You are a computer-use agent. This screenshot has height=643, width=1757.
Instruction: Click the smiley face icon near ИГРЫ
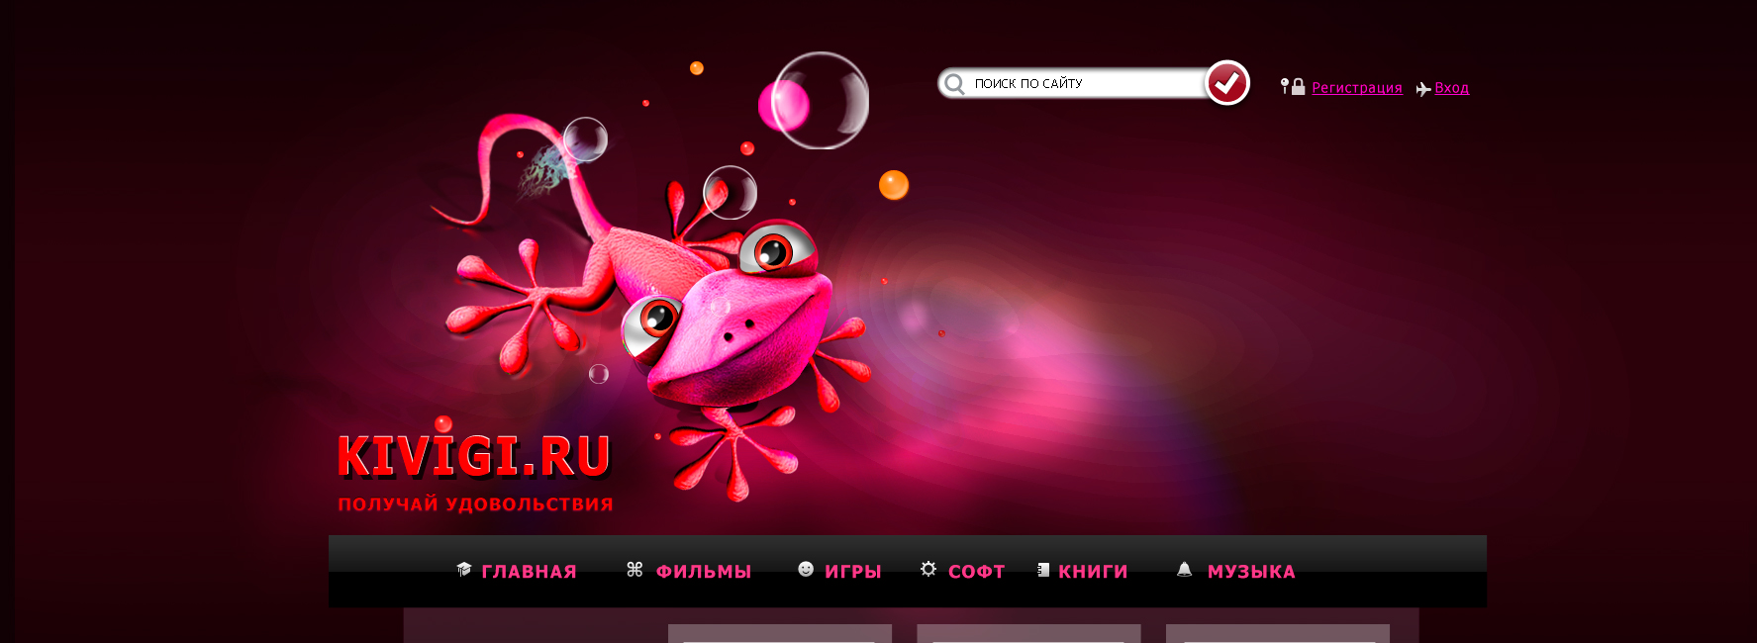point(806,569)
